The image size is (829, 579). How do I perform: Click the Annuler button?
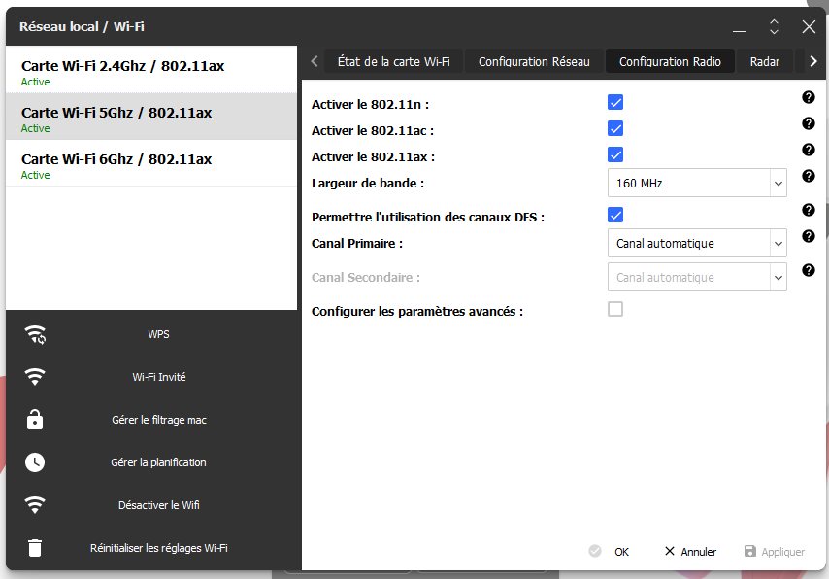coord(690,552)
